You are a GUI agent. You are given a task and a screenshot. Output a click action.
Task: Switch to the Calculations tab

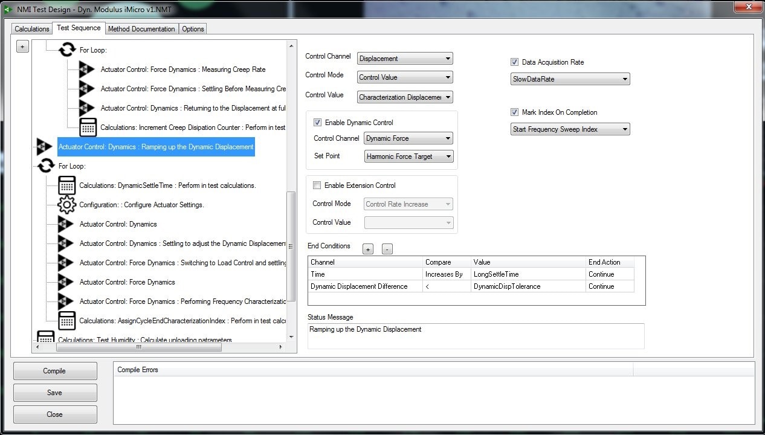pyautogui.click(x=32, y=29)
